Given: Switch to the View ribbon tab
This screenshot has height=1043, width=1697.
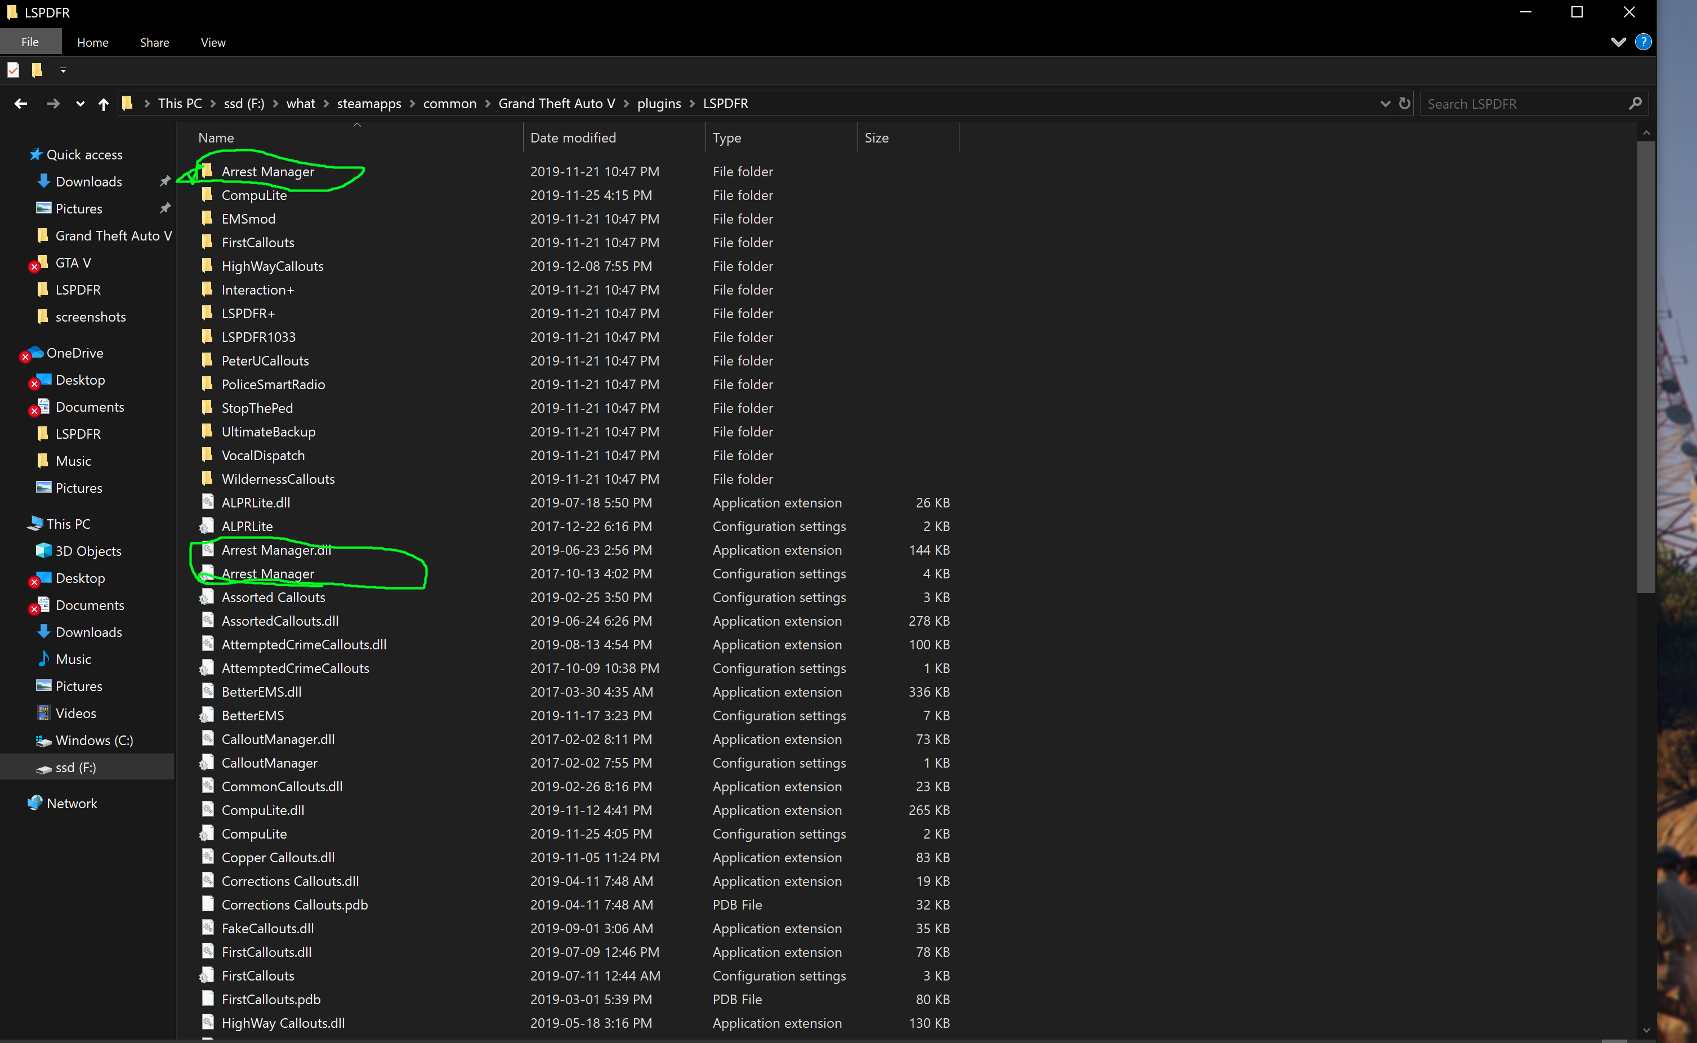Looking at the screenshot, I should pyautogui.click(x=213, y=42).
